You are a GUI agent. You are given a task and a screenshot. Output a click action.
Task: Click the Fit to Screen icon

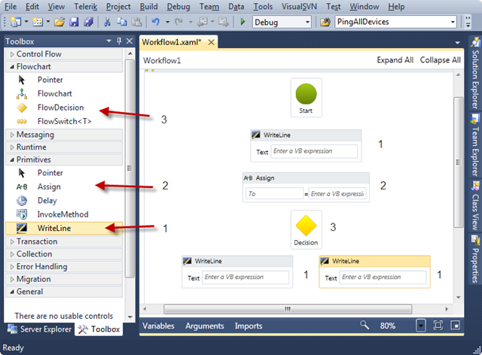coord(438,325)
